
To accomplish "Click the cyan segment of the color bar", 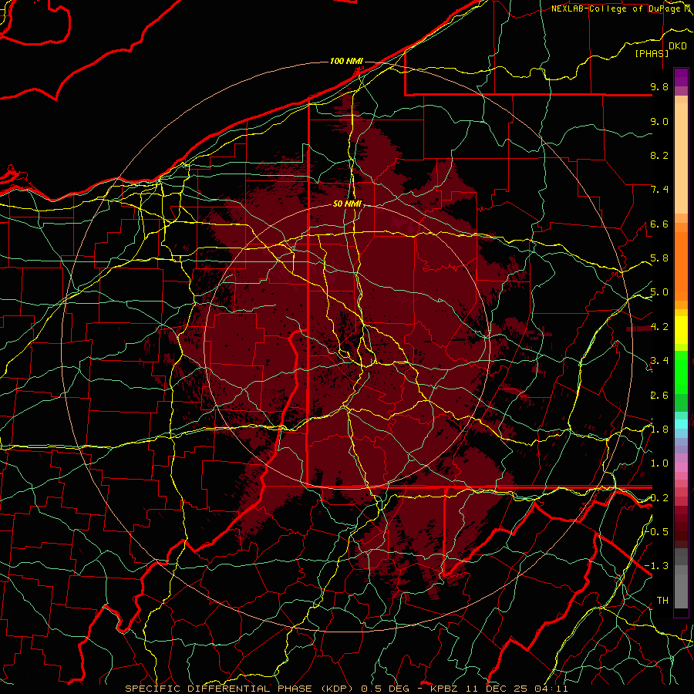I will [x=681, y=424].
